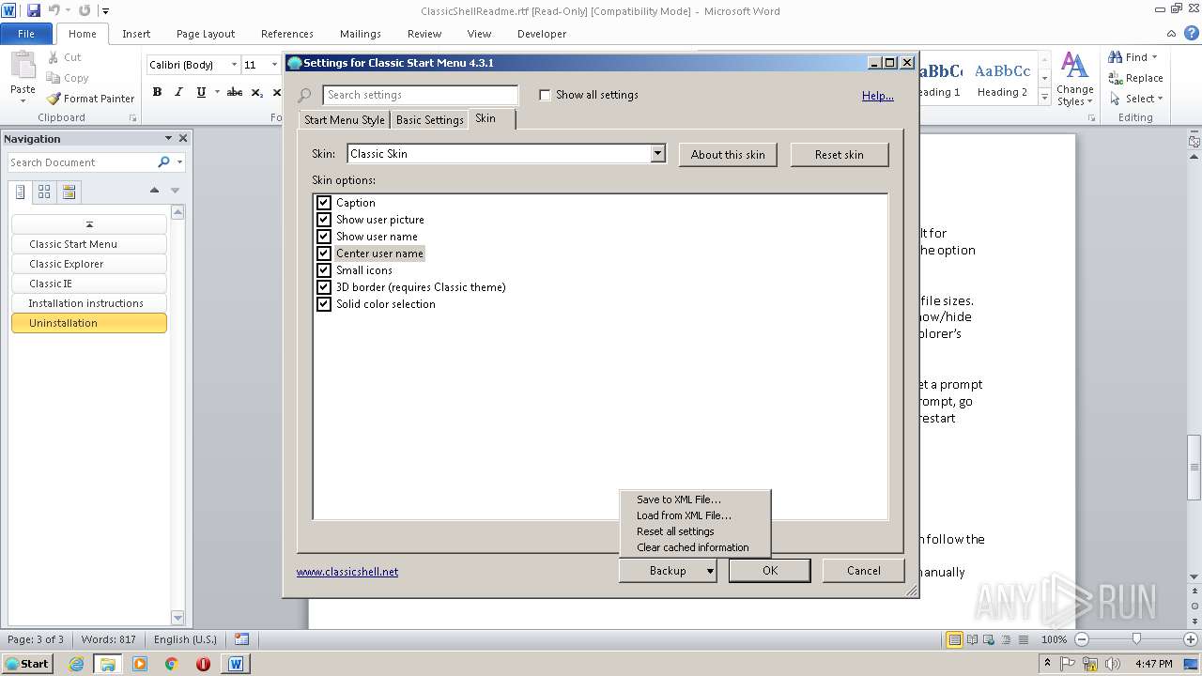
Task: Apply Strikethrough formatting
Action: point(235,92)
